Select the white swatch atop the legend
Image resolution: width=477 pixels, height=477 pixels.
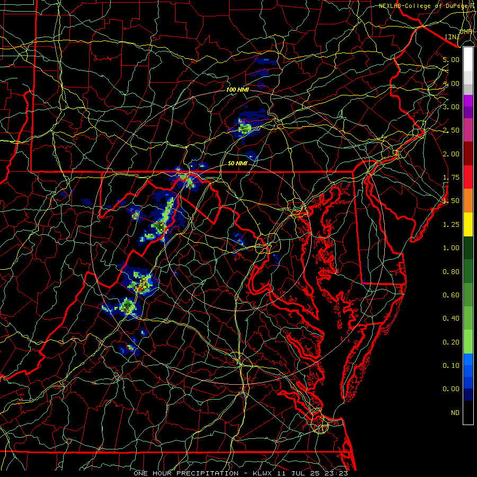point(468,59)
